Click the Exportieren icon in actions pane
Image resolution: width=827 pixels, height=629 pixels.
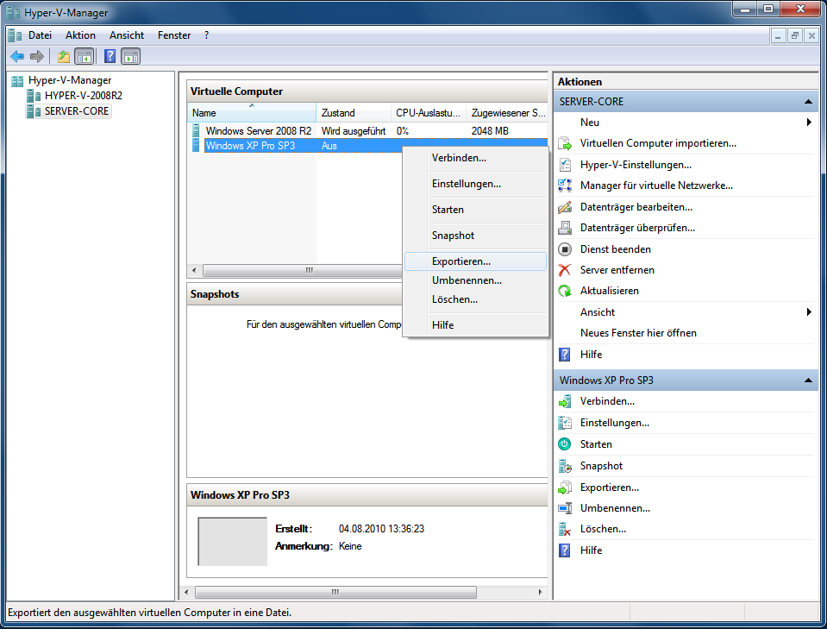tap(565, 487)
